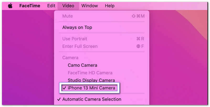
Task: Choose the Mute menu item
Action: coord(67,16)
